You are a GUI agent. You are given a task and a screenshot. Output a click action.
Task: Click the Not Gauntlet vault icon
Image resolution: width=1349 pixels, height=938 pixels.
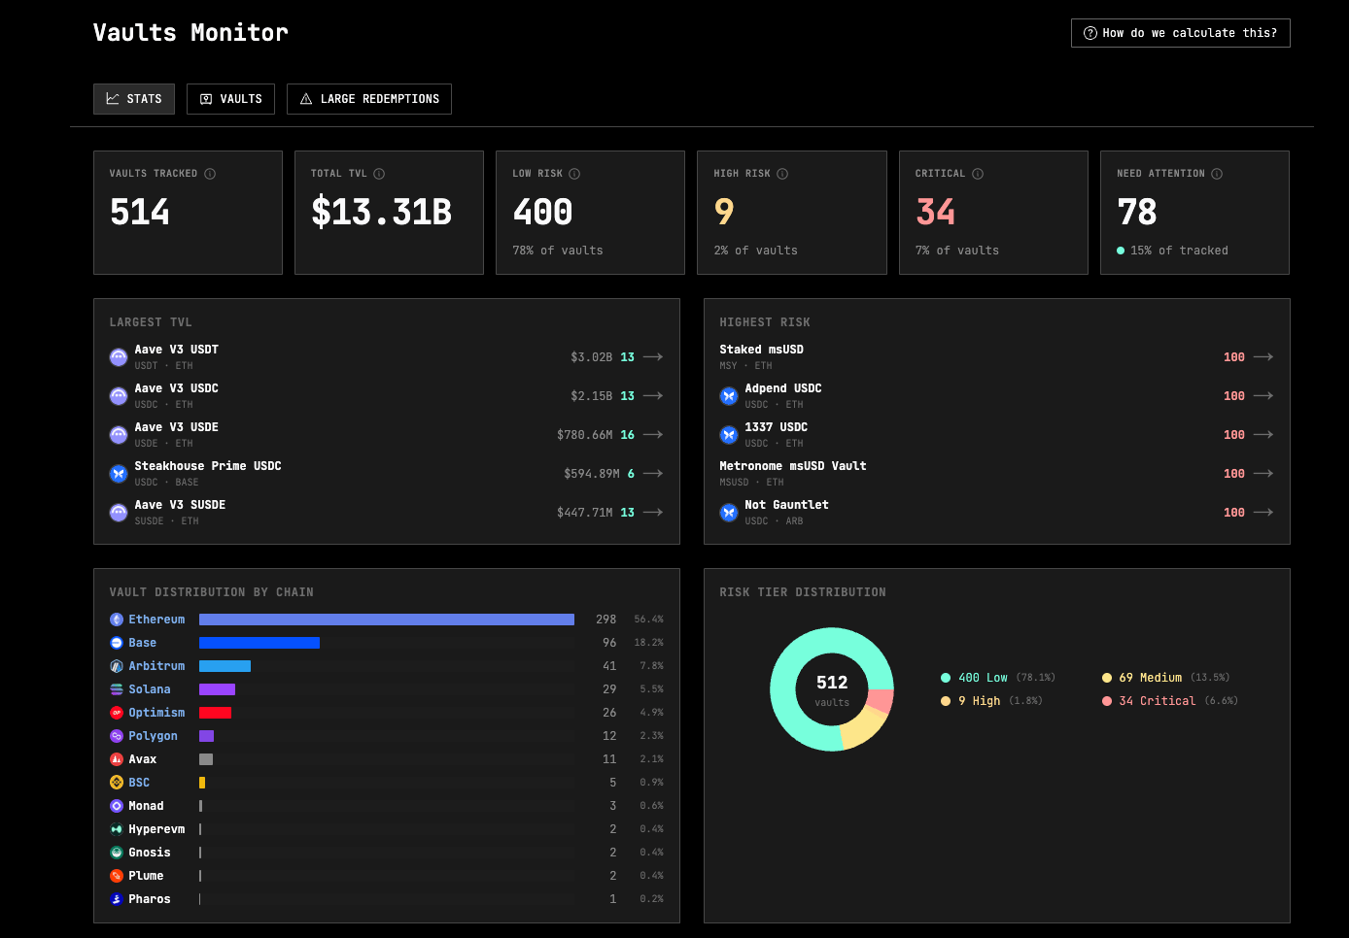[729, 513]
